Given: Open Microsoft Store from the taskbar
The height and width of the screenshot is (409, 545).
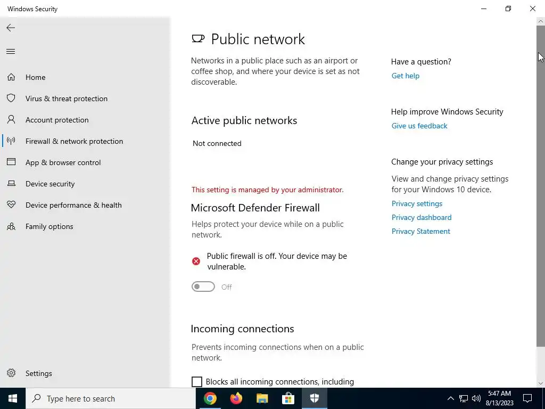Looking at the screenshot, I should click(288, 398).
